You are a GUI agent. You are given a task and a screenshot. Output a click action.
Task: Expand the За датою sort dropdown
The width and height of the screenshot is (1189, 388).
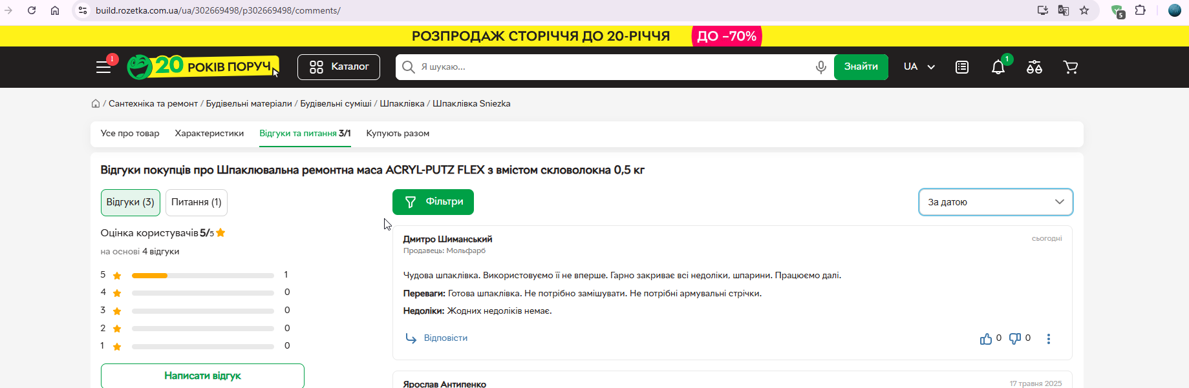point(996,202)
